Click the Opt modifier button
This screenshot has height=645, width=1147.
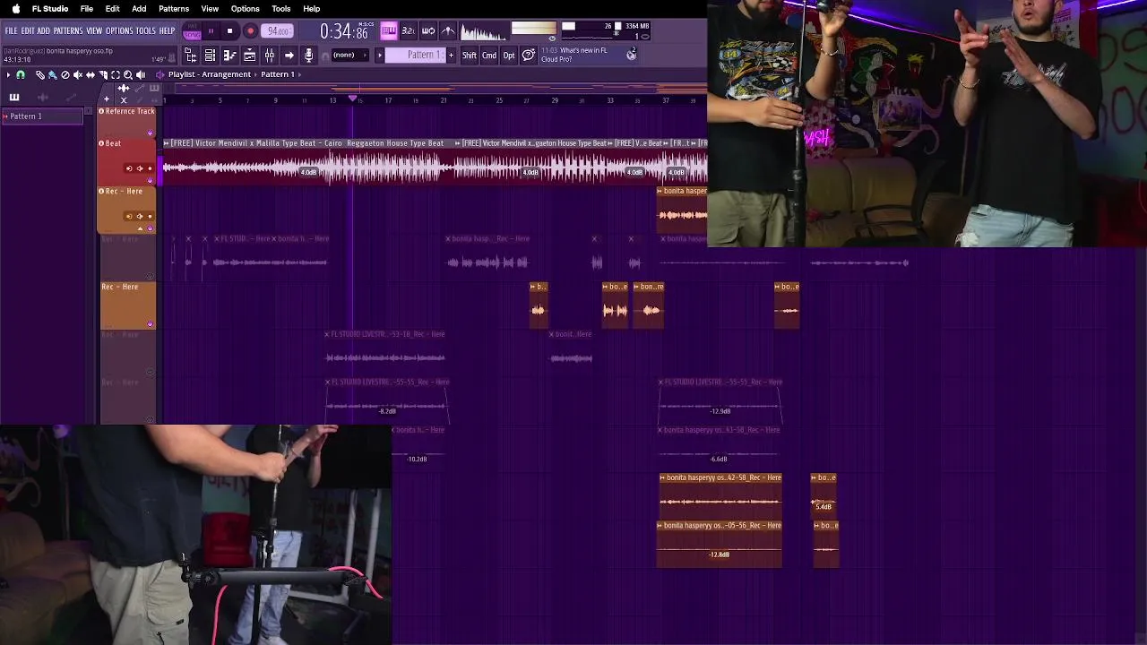[x=509, y=56]
